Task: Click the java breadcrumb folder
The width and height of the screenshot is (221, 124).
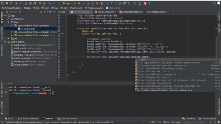Action: click(55, 8)
